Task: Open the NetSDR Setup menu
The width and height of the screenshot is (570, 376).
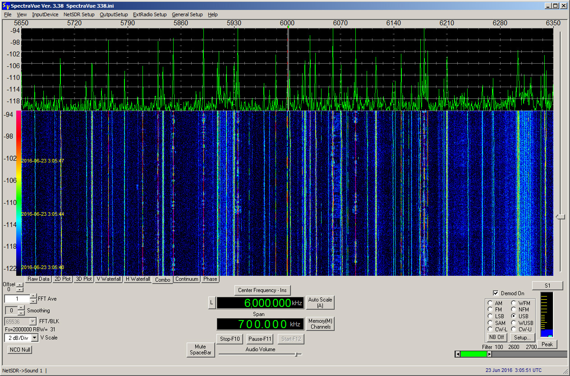Action: coord(79,14)
